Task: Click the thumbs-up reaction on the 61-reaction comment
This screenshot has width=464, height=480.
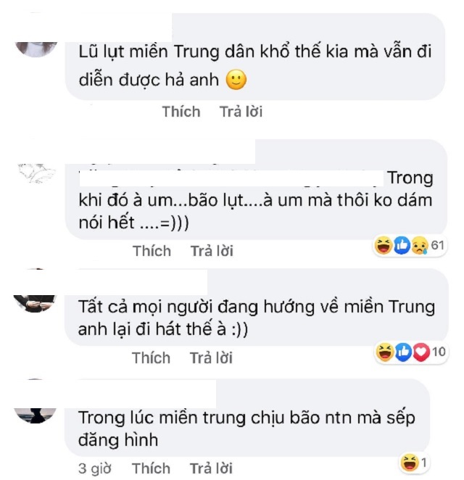Action: (x=402, y=246)
